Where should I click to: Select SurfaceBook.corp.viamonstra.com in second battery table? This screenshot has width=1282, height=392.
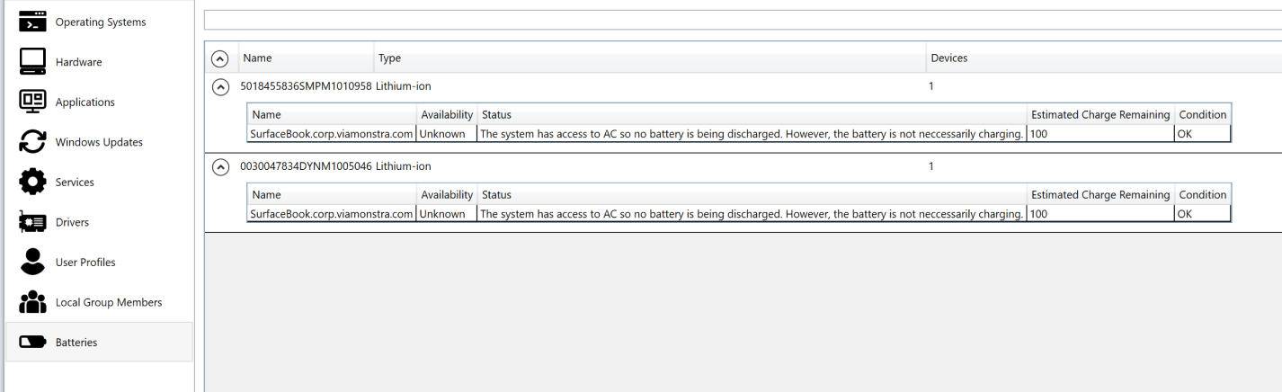(332, 214)
